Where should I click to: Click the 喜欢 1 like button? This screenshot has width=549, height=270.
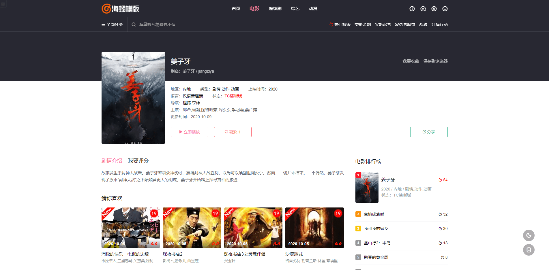[x=233, y=132]
